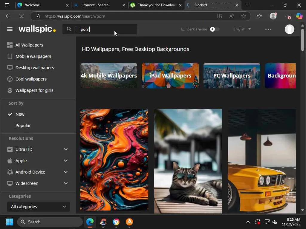Click the search magnifier icon
The image size is (306, 229).
(69, 29)
